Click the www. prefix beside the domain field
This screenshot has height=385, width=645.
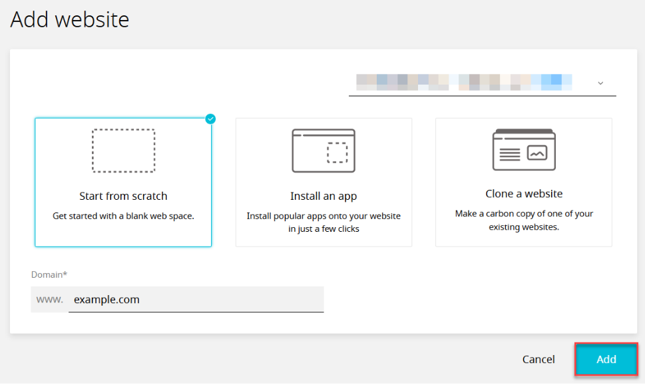(49, 299)
